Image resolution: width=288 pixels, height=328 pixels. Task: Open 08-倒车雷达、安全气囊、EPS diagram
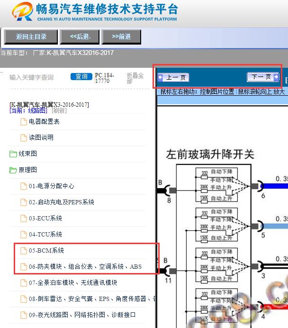[x=92, y=299]
